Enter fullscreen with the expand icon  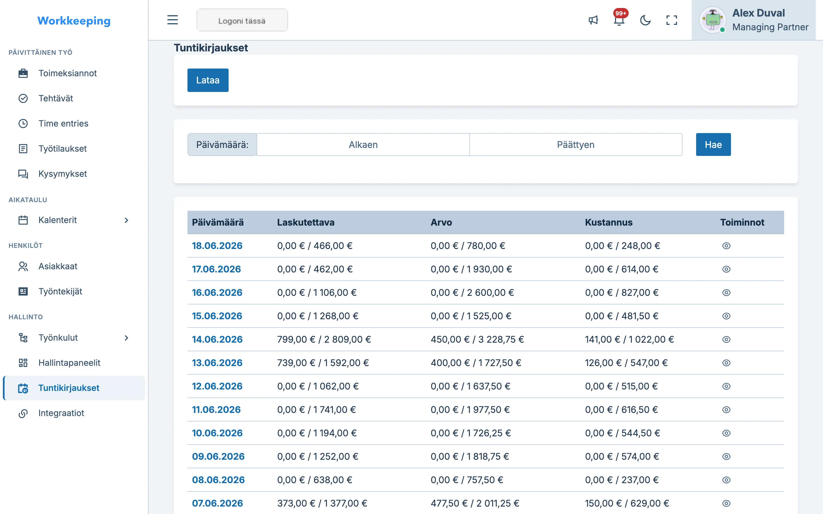[671, 20]
